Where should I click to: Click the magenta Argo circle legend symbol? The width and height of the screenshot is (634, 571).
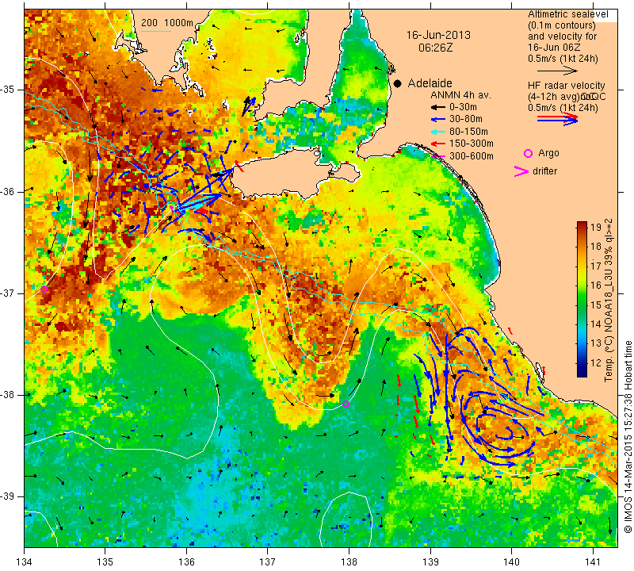click(528, 153)
